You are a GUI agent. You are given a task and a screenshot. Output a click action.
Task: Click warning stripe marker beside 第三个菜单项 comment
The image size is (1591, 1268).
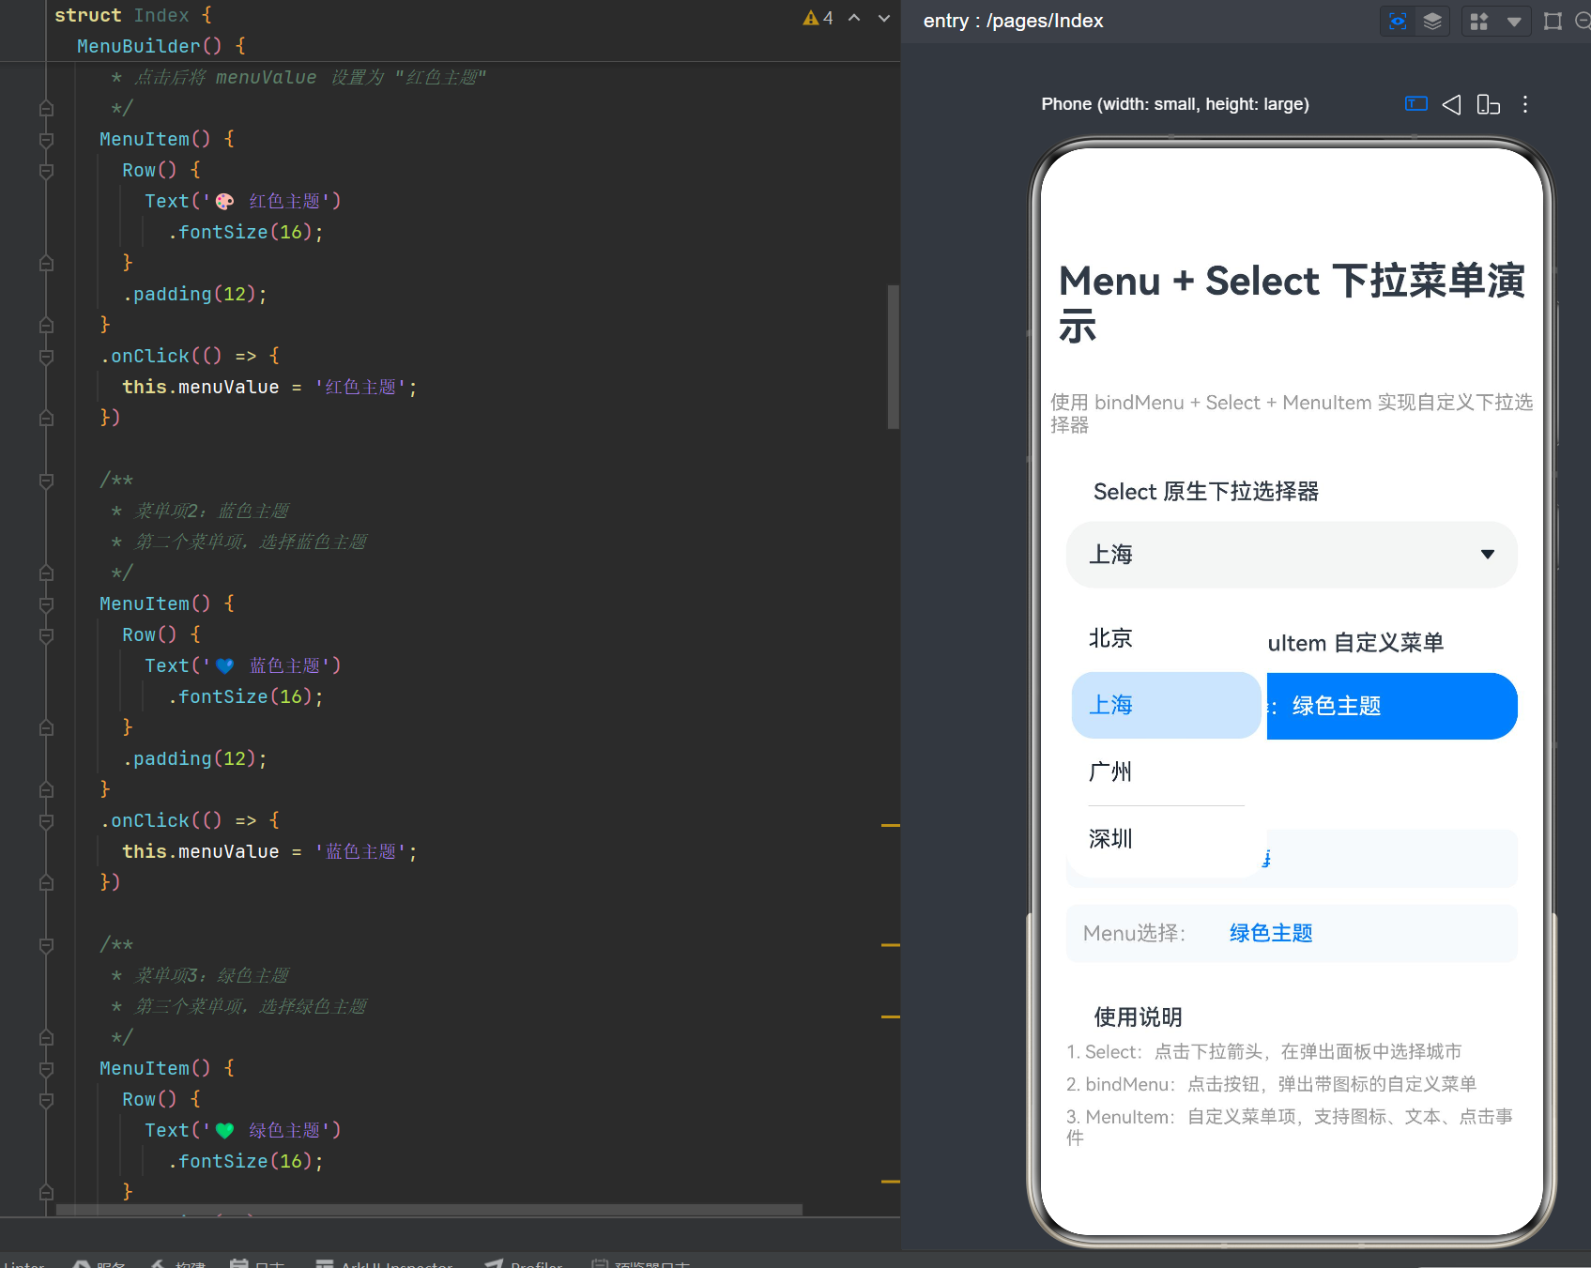[x=891, y=1016]
